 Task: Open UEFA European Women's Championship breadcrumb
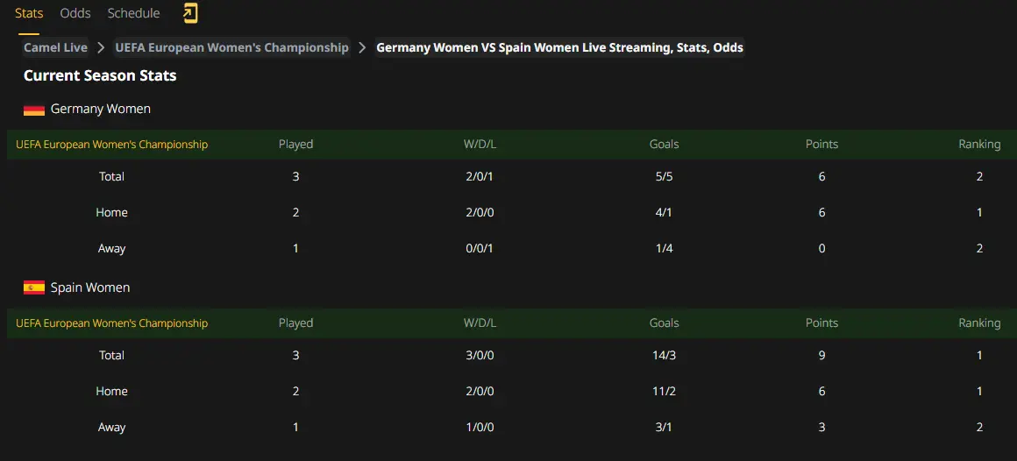pos(232,47)
